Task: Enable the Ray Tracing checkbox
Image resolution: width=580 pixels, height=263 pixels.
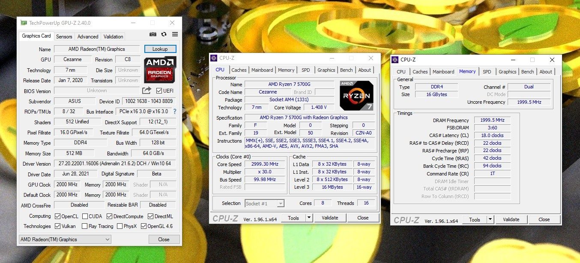Action: [x=84, y=226]
